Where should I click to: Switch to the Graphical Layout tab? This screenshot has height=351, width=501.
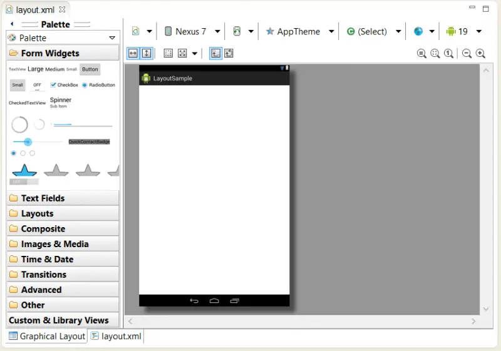[47, 336]
